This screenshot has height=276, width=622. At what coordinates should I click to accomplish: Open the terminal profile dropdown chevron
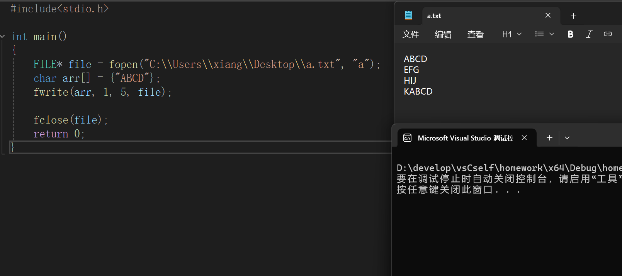coord(567,138)
